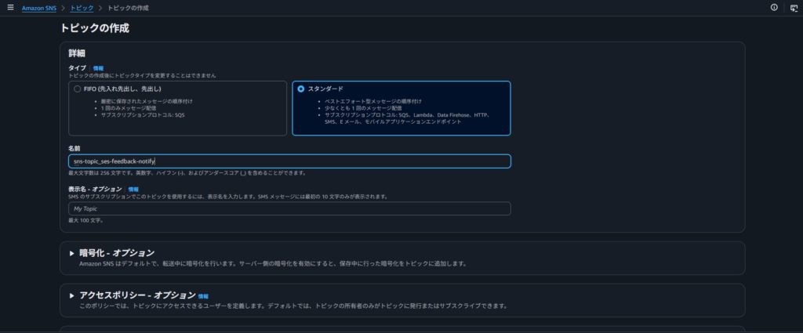
Task: Click the 名前 topic name input field
Action: click(289, 161)
